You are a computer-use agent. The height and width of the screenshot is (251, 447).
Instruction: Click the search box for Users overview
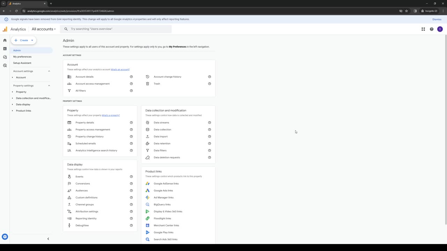116,29
